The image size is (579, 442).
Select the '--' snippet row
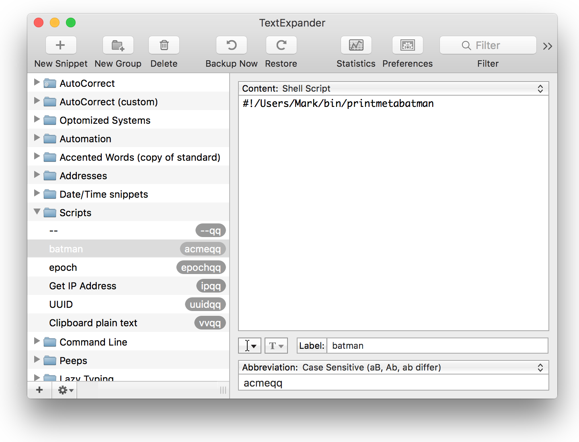pyautogui.click(x=128, y=231)
